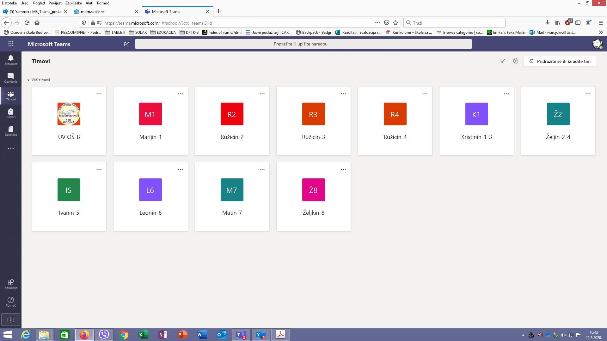
Task: Open more options for Leonin-6
Action: click(x=181, y=170)
